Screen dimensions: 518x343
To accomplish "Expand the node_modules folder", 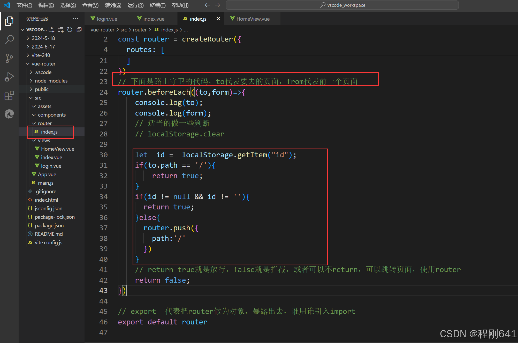I will click(x=51, y=81).
